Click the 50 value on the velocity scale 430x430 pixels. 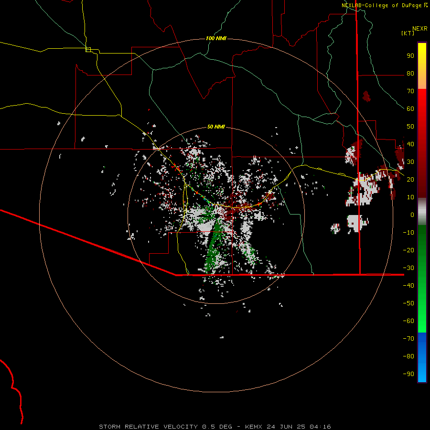[x=410, y=127]
